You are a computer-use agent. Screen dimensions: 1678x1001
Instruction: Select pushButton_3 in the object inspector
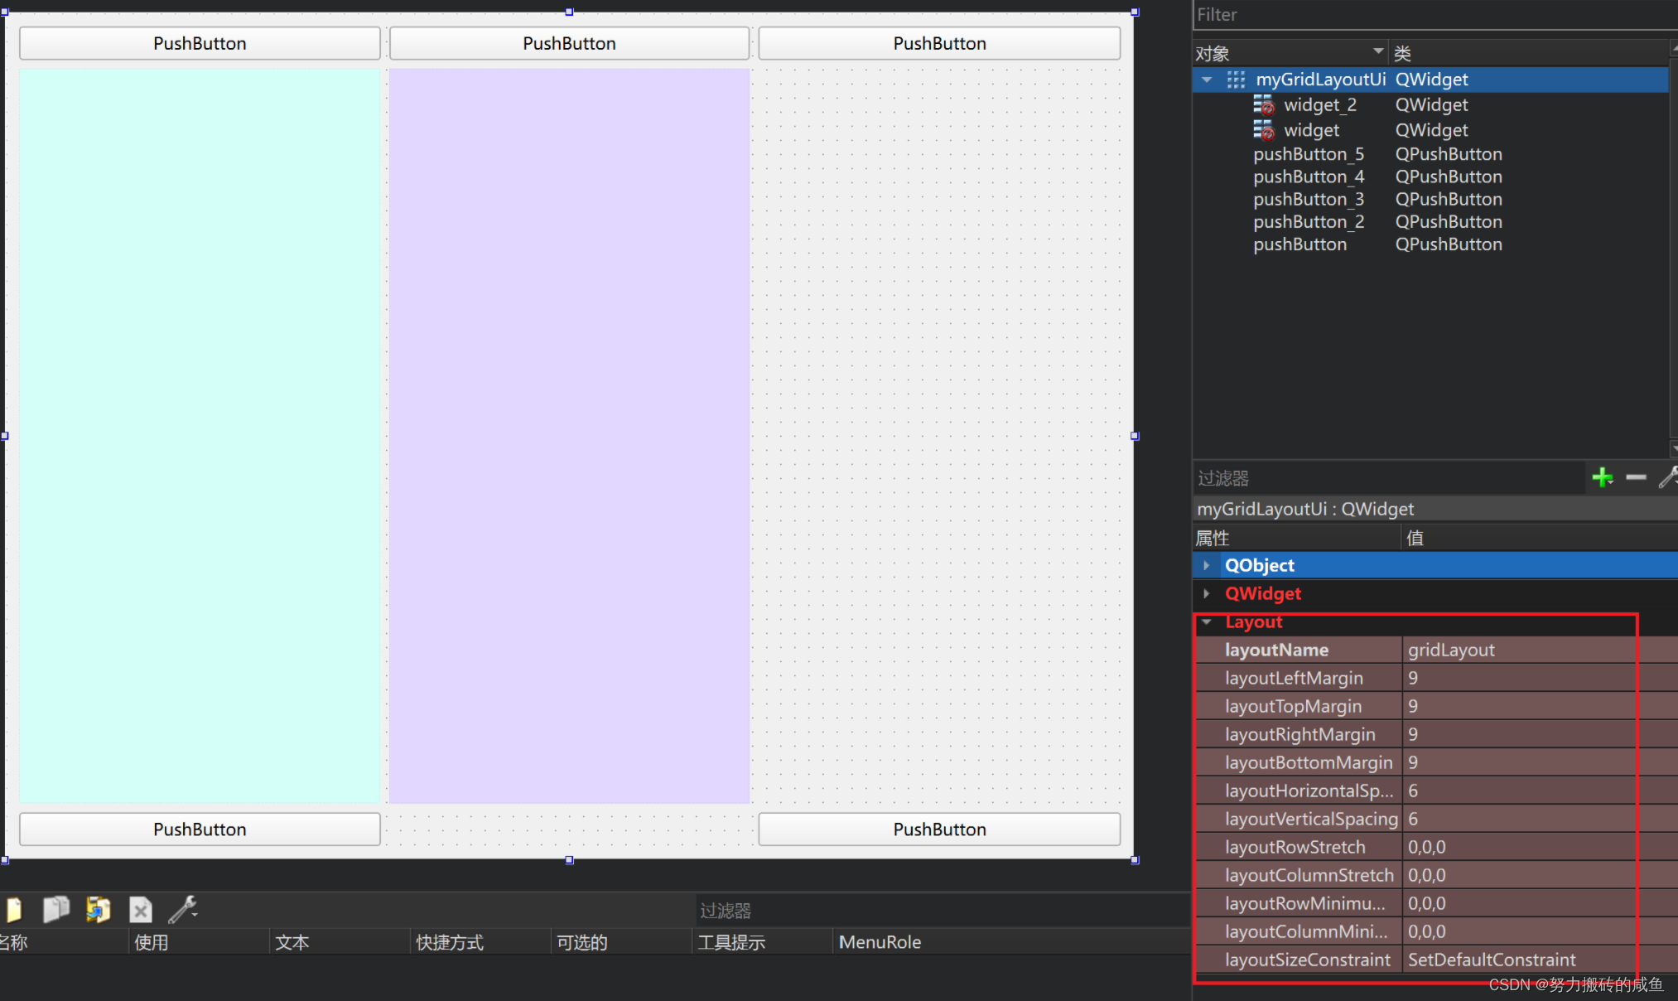(1308, 200)
